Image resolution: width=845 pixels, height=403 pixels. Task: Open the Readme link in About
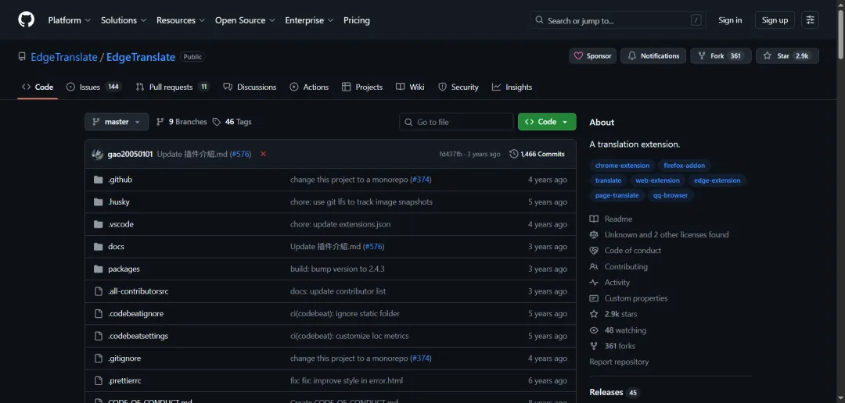(x=617, y=219)
